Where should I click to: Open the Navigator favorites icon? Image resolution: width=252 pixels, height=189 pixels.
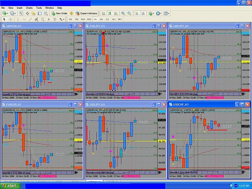coord(33,13)
